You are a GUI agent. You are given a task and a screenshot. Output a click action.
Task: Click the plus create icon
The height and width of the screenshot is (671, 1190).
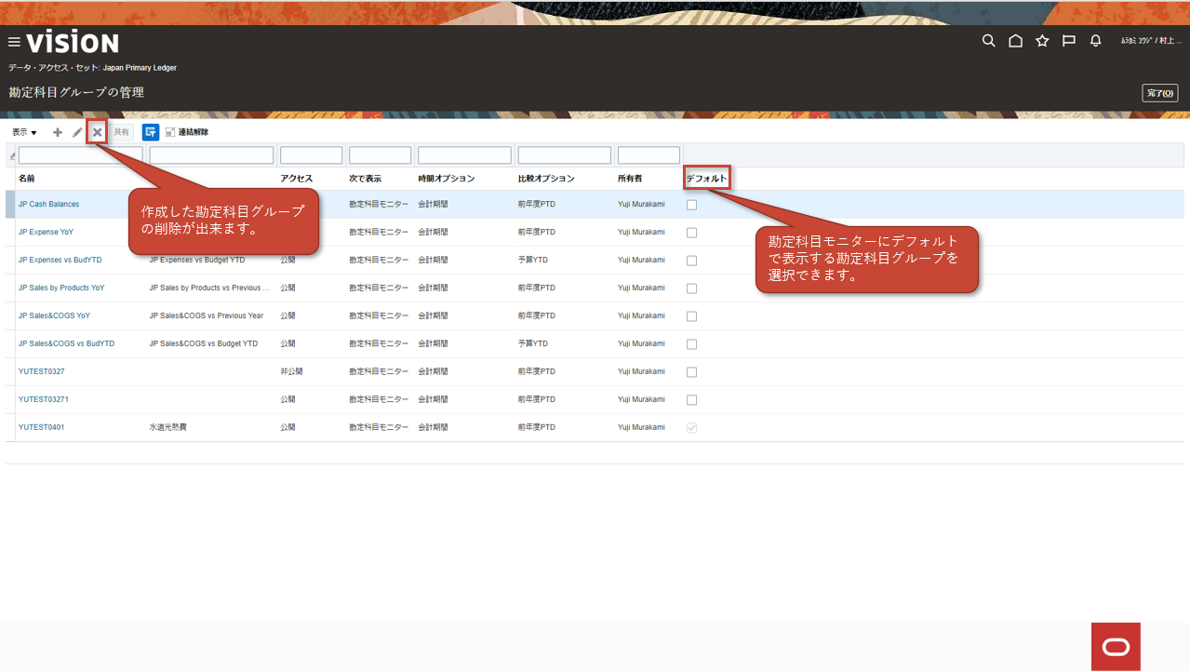click(x=58, y=132)
